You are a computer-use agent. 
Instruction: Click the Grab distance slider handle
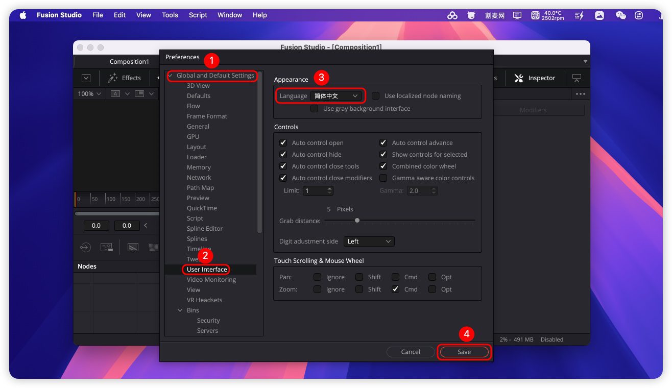tap(357, 221)
